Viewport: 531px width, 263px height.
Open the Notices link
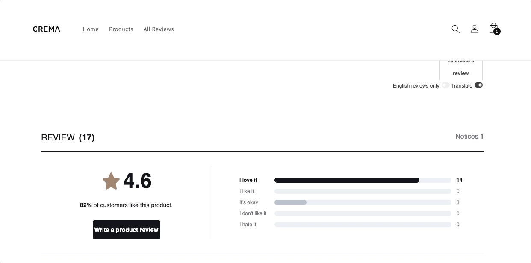(469, 137)
